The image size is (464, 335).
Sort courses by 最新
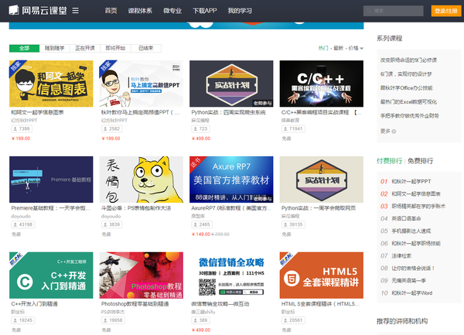pyautogui.click(x=338, y=48)
